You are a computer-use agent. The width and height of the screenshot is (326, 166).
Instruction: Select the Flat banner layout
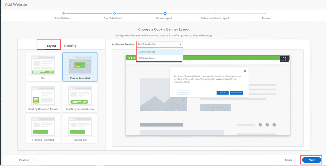click(x=43, y=67)
